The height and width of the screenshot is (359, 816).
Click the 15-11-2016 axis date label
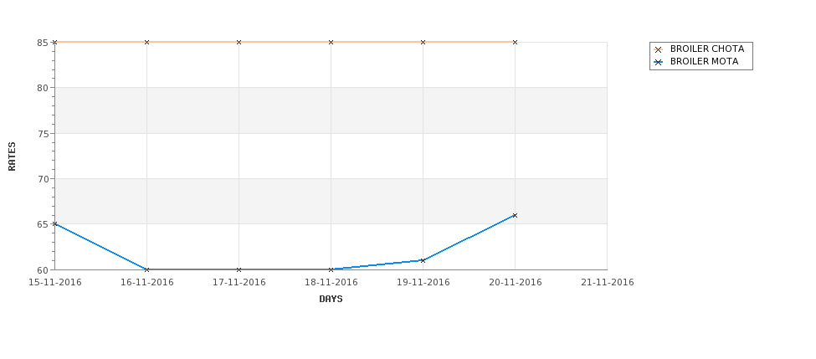[x=54, y=283]
